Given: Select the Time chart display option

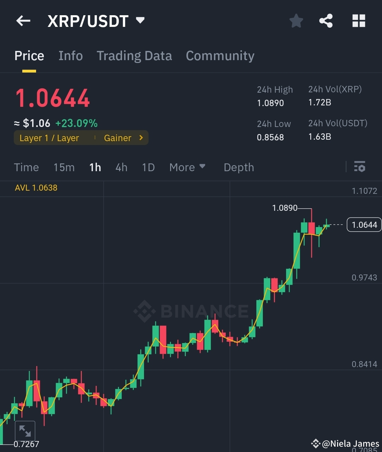Looking at the screenshot, I should coord(26,167).
